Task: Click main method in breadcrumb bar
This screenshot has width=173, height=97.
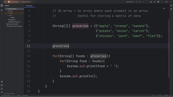Action: coord(25,96)
